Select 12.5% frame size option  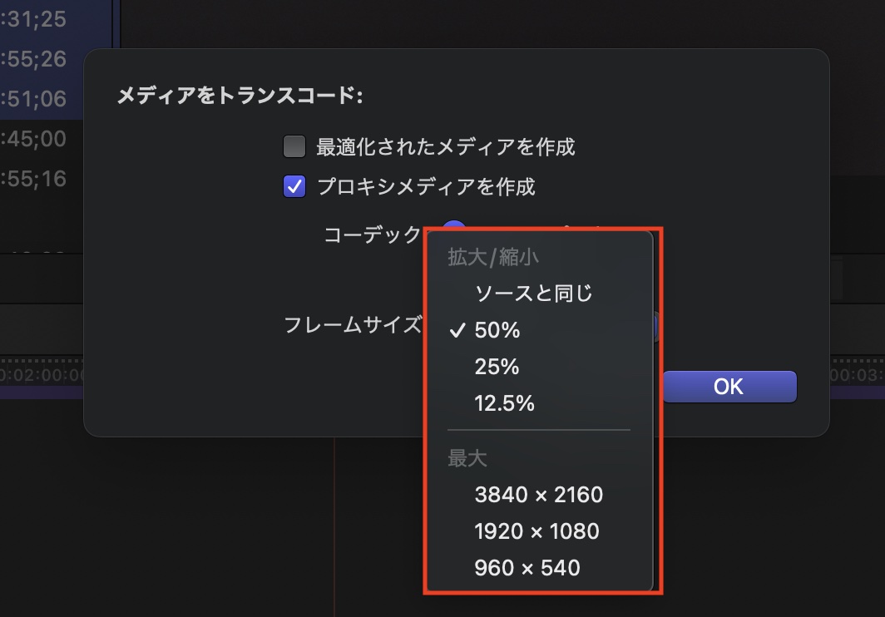coord(504,403)
